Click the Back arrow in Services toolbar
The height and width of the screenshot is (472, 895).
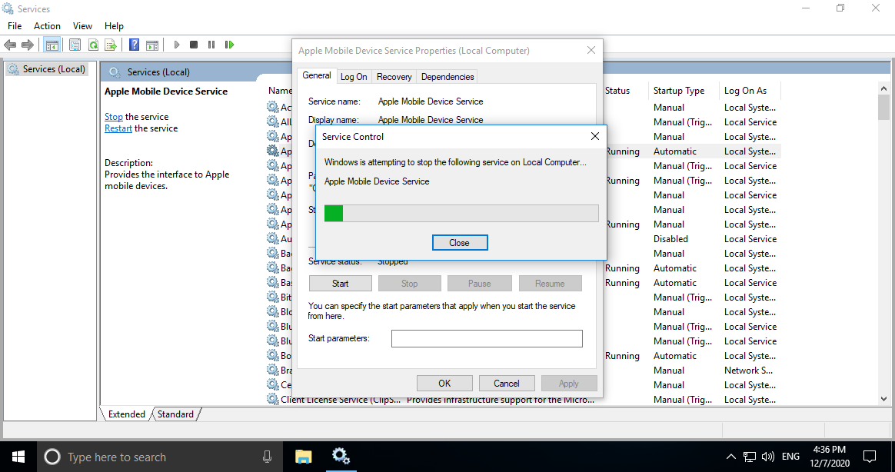tap(10, 45)
